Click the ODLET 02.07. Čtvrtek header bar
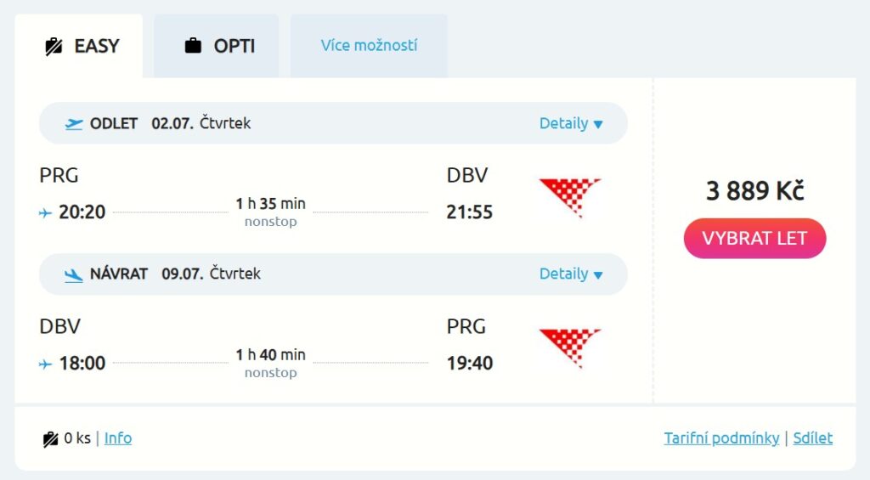Screen dimensions: 870x480 [332, 124]
